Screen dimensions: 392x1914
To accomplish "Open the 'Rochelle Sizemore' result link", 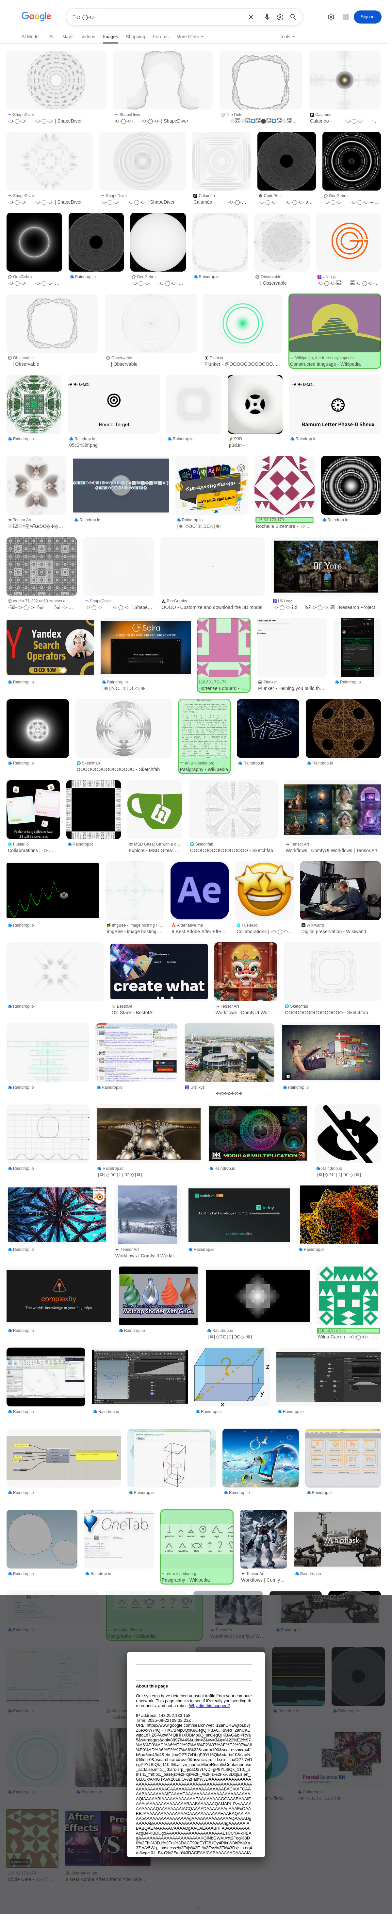I will [x=284, y=526].
